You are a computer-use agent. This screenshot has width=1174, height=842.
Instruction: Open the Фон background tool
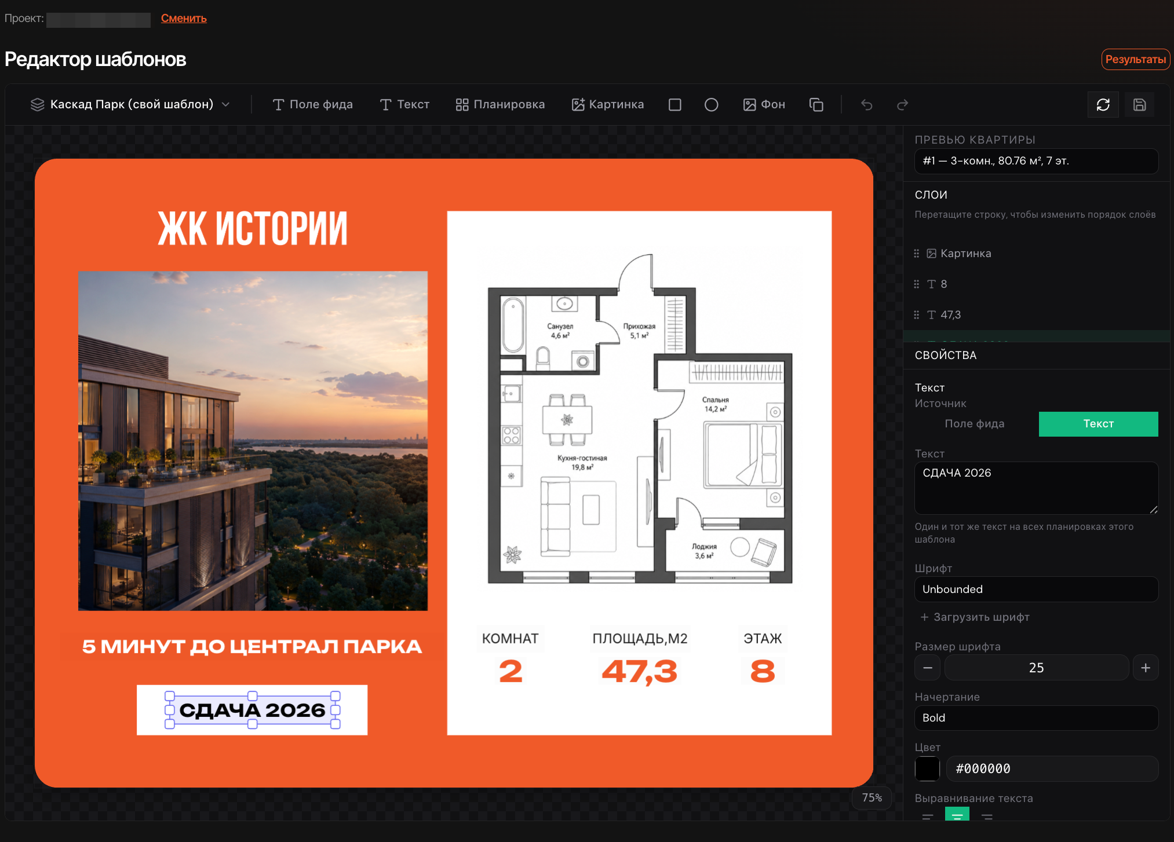[x=764, y=105]
